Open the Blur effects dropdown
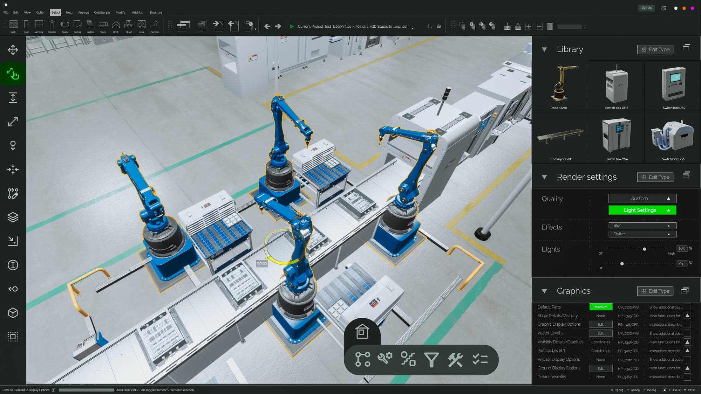Screen dimensions: 701x394 tap(642, 226)
